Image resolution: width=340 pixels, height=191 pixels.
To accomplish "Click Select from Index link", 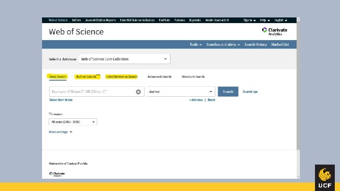I will pyautogui.click(x=61, y=100).
